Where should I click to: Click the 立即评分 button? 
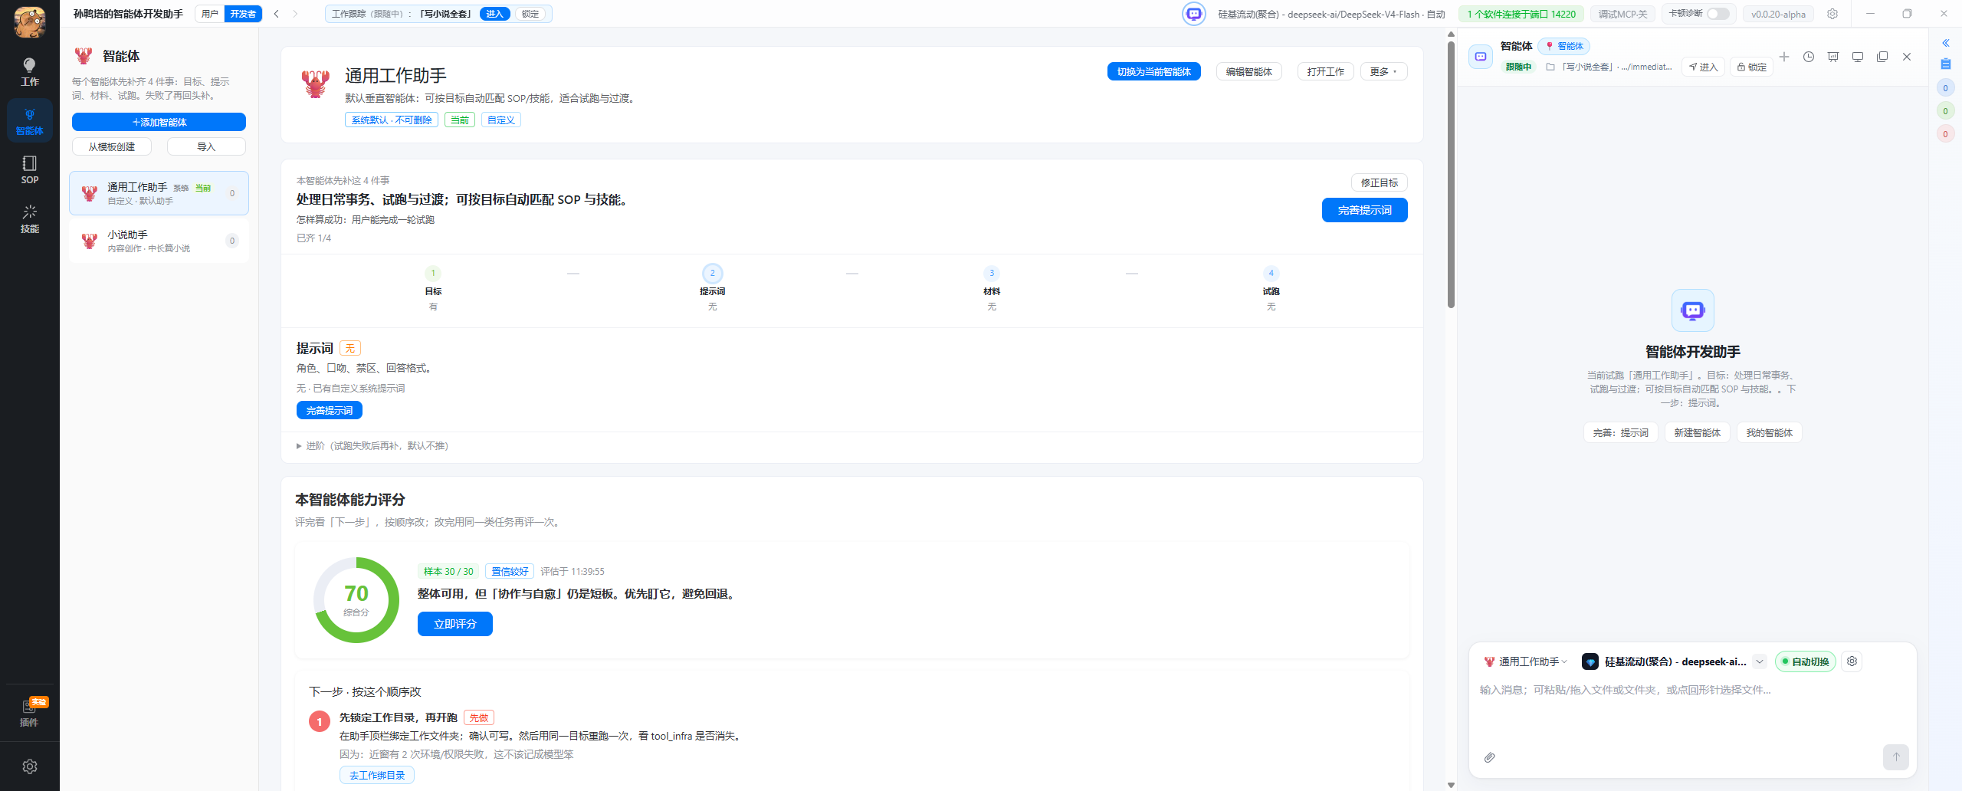[454, 624]
